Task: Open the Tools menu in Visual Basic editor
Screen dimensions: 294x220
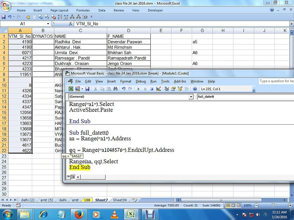Action: click(x=165, y=81)
